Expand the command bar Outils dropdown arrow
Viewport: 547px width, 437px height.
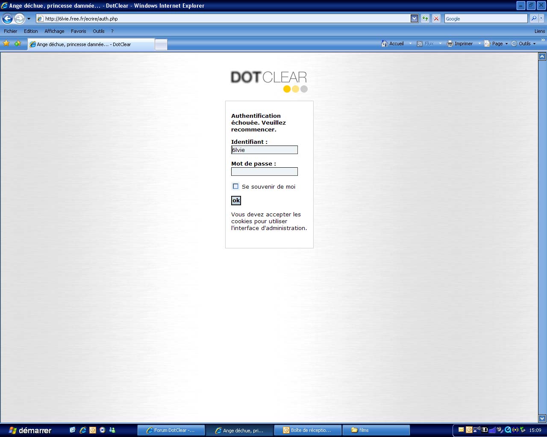[534, 44]
